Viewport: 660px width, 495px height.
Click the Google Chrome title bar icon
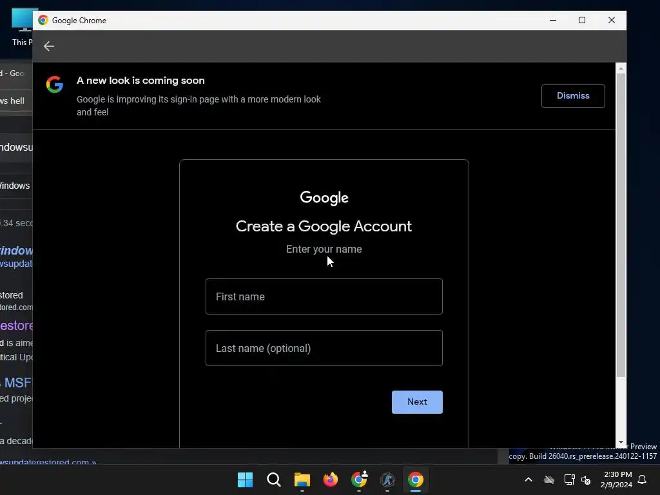click(43, 20)
